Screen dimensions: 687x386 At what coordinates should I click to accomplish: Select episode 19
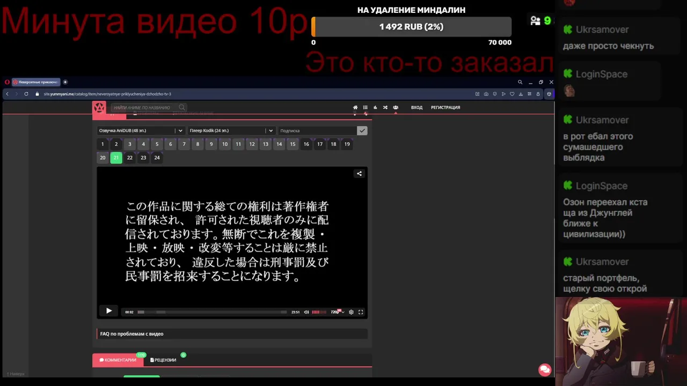(347, 144)
